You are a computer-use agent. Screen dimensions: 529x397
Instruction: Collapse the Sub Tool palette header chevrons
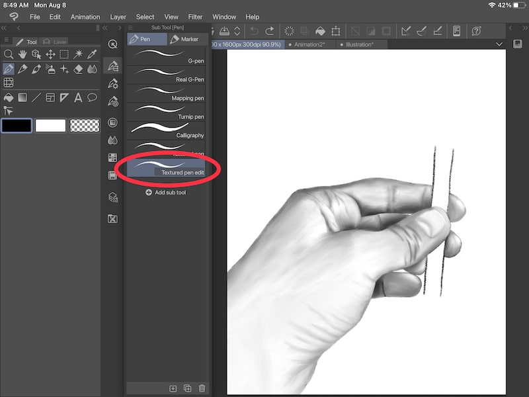104,27
